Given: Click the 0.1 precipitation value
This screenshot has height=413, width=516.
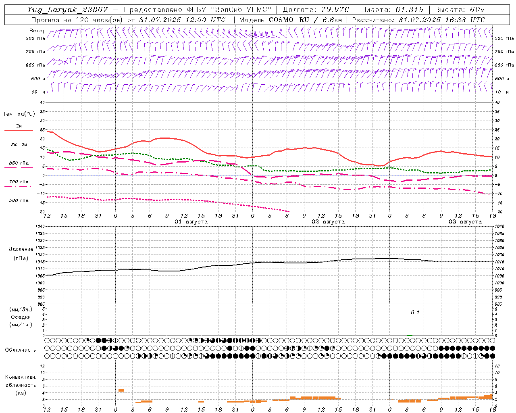Looking at the screenshot, I should 415,313.
